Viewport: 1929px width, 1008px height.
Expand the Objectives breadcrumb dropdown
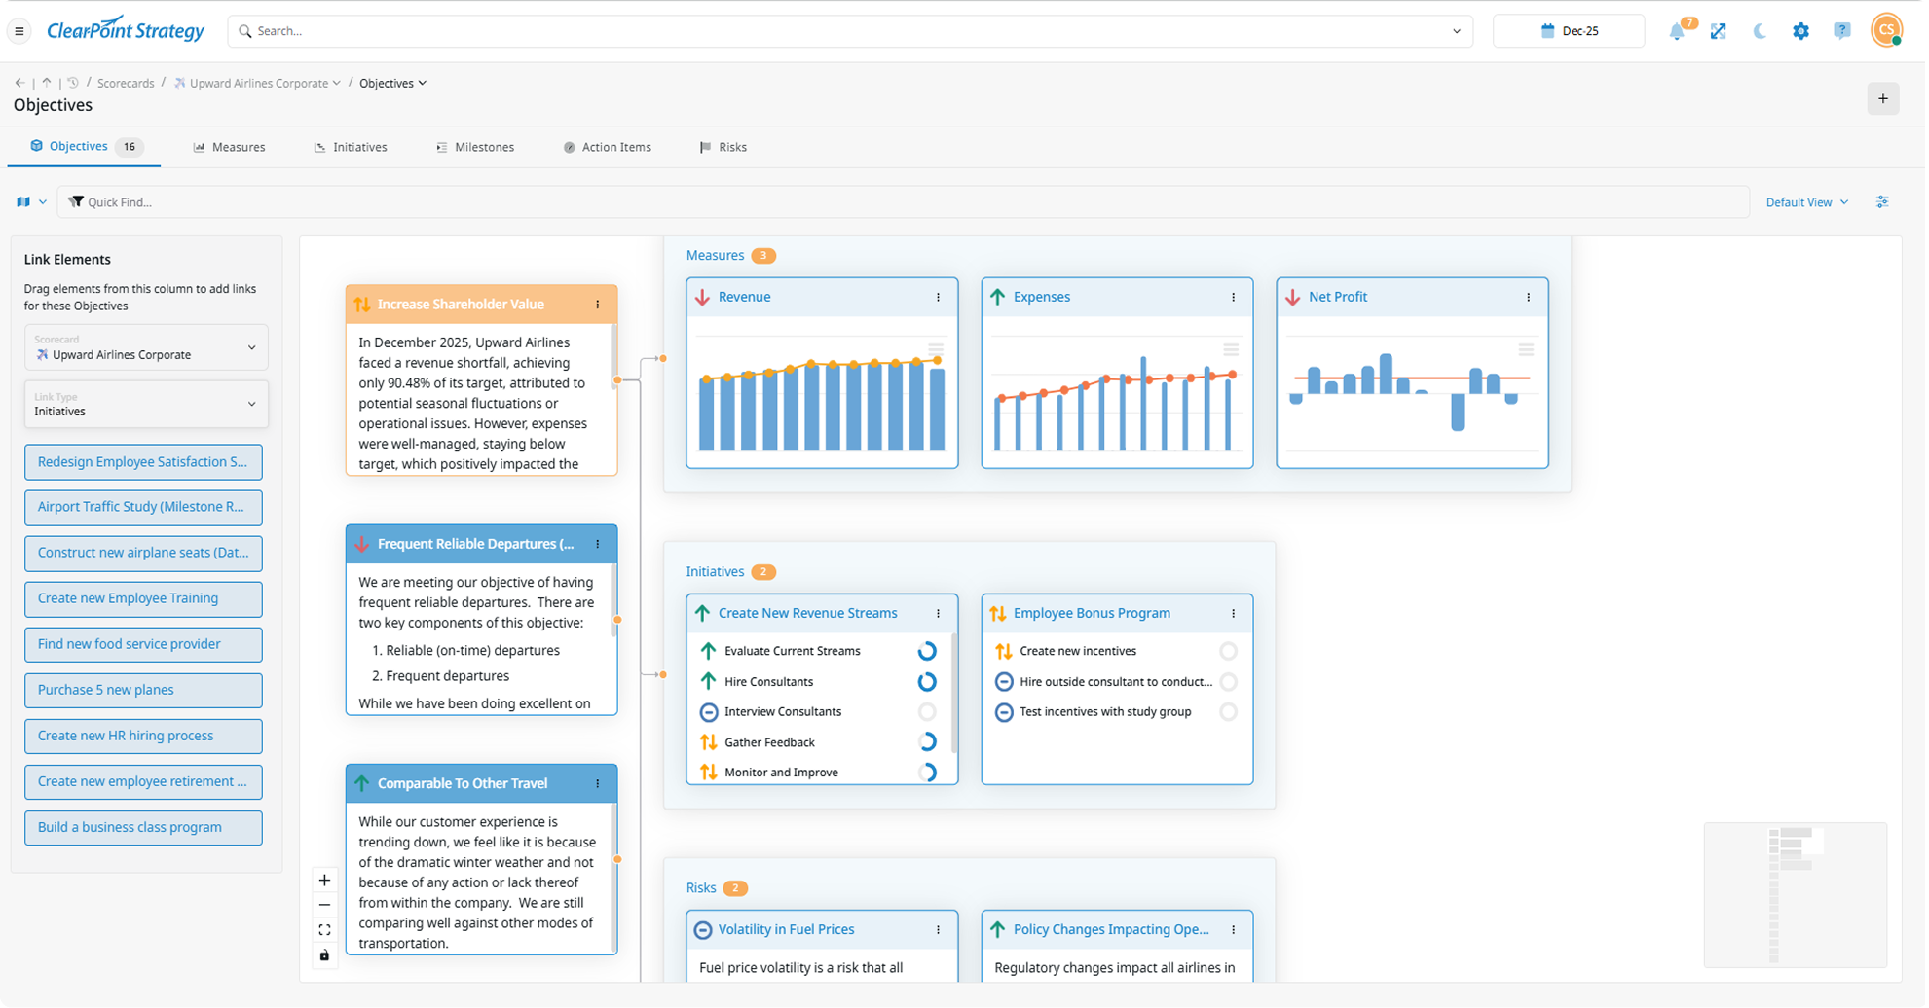(x=423, y=84)
